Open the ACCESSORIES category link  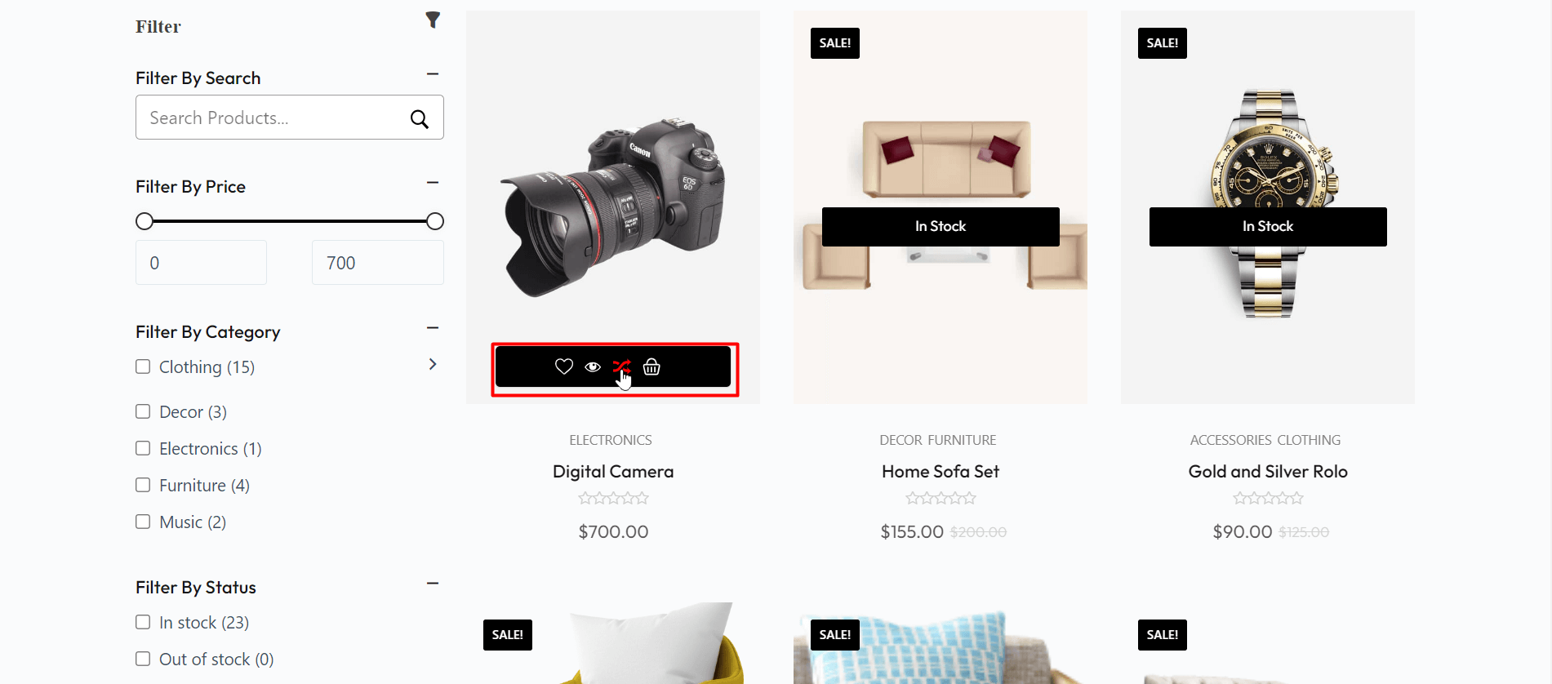tap(1231, 440)
